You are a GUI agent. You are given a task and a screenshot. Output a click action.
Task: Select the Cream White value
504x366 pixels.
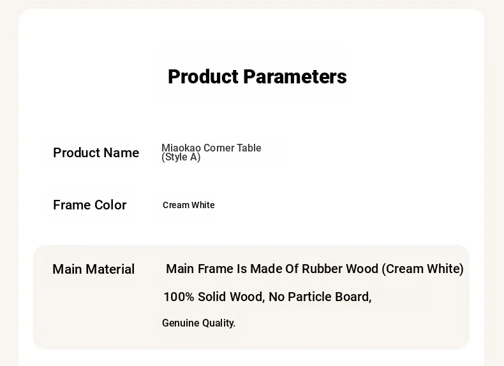coord(189,205)
